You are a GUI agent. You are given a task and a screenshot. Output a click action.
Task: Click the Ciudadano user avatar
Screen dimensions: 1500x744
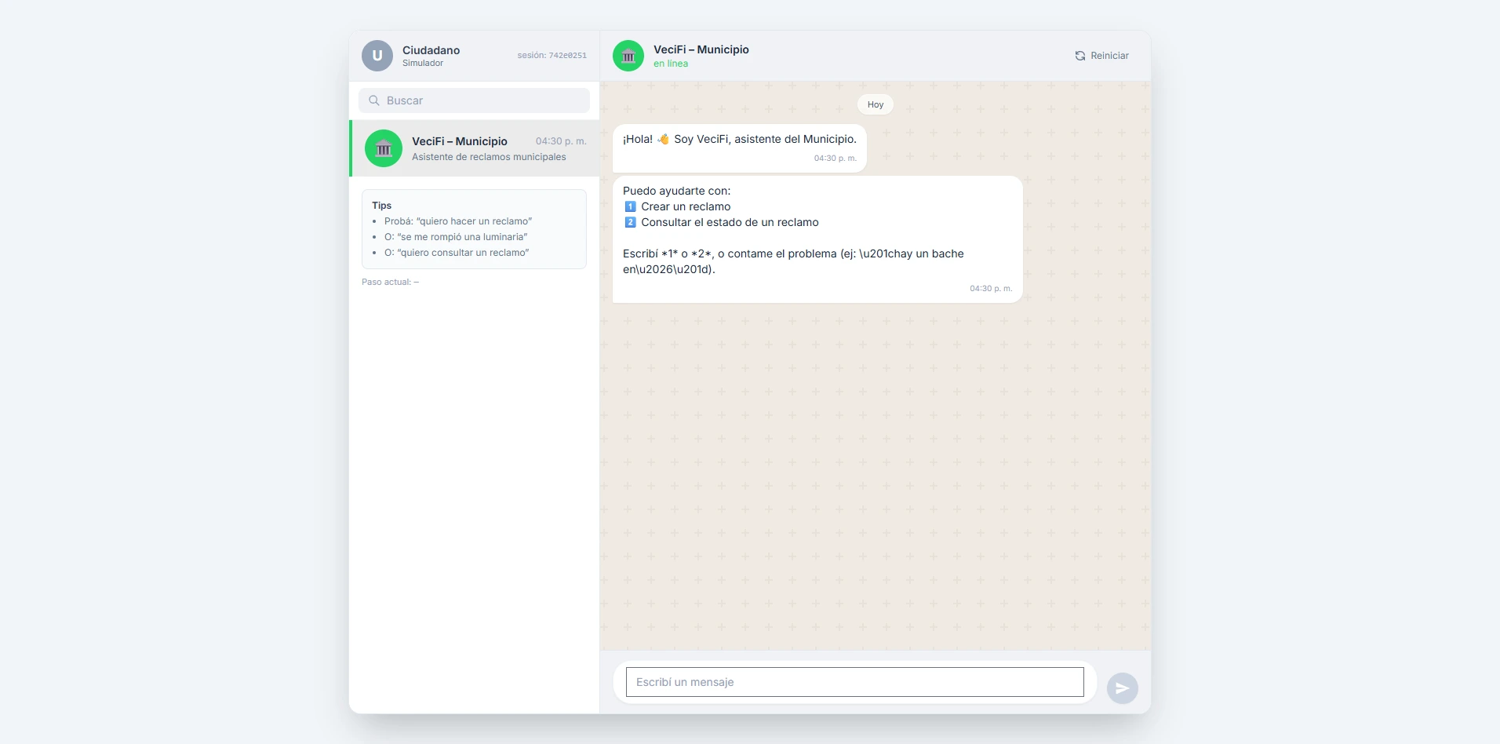pyautogui.click(x=377, y=56)
